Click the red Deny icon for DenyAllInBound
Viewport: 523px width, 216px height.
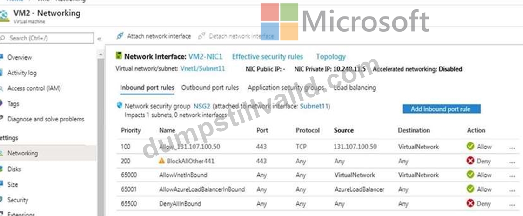click(470, 203)
